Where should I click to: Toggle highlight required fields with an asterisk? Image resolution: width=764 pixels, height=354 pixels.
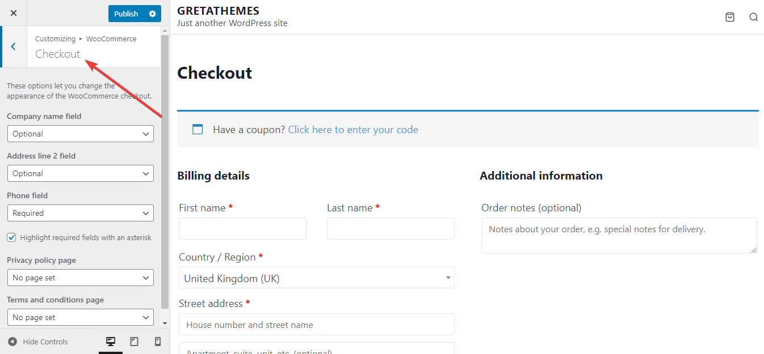pos(11,237)
